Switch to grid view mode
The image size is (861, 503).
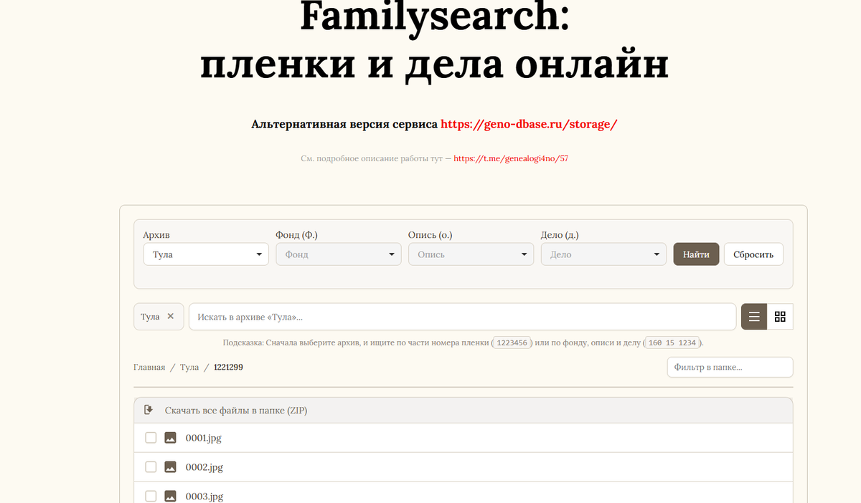tap(781, 316)
